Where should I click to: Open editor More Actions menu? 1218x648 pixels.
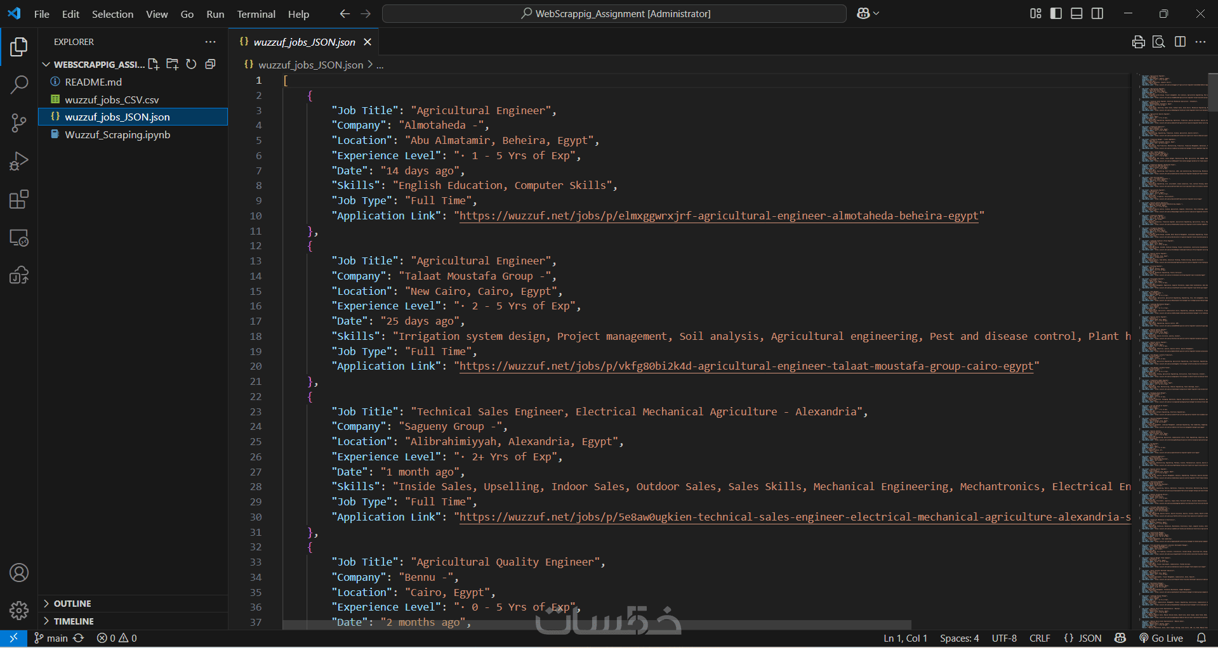(1200, 42)
